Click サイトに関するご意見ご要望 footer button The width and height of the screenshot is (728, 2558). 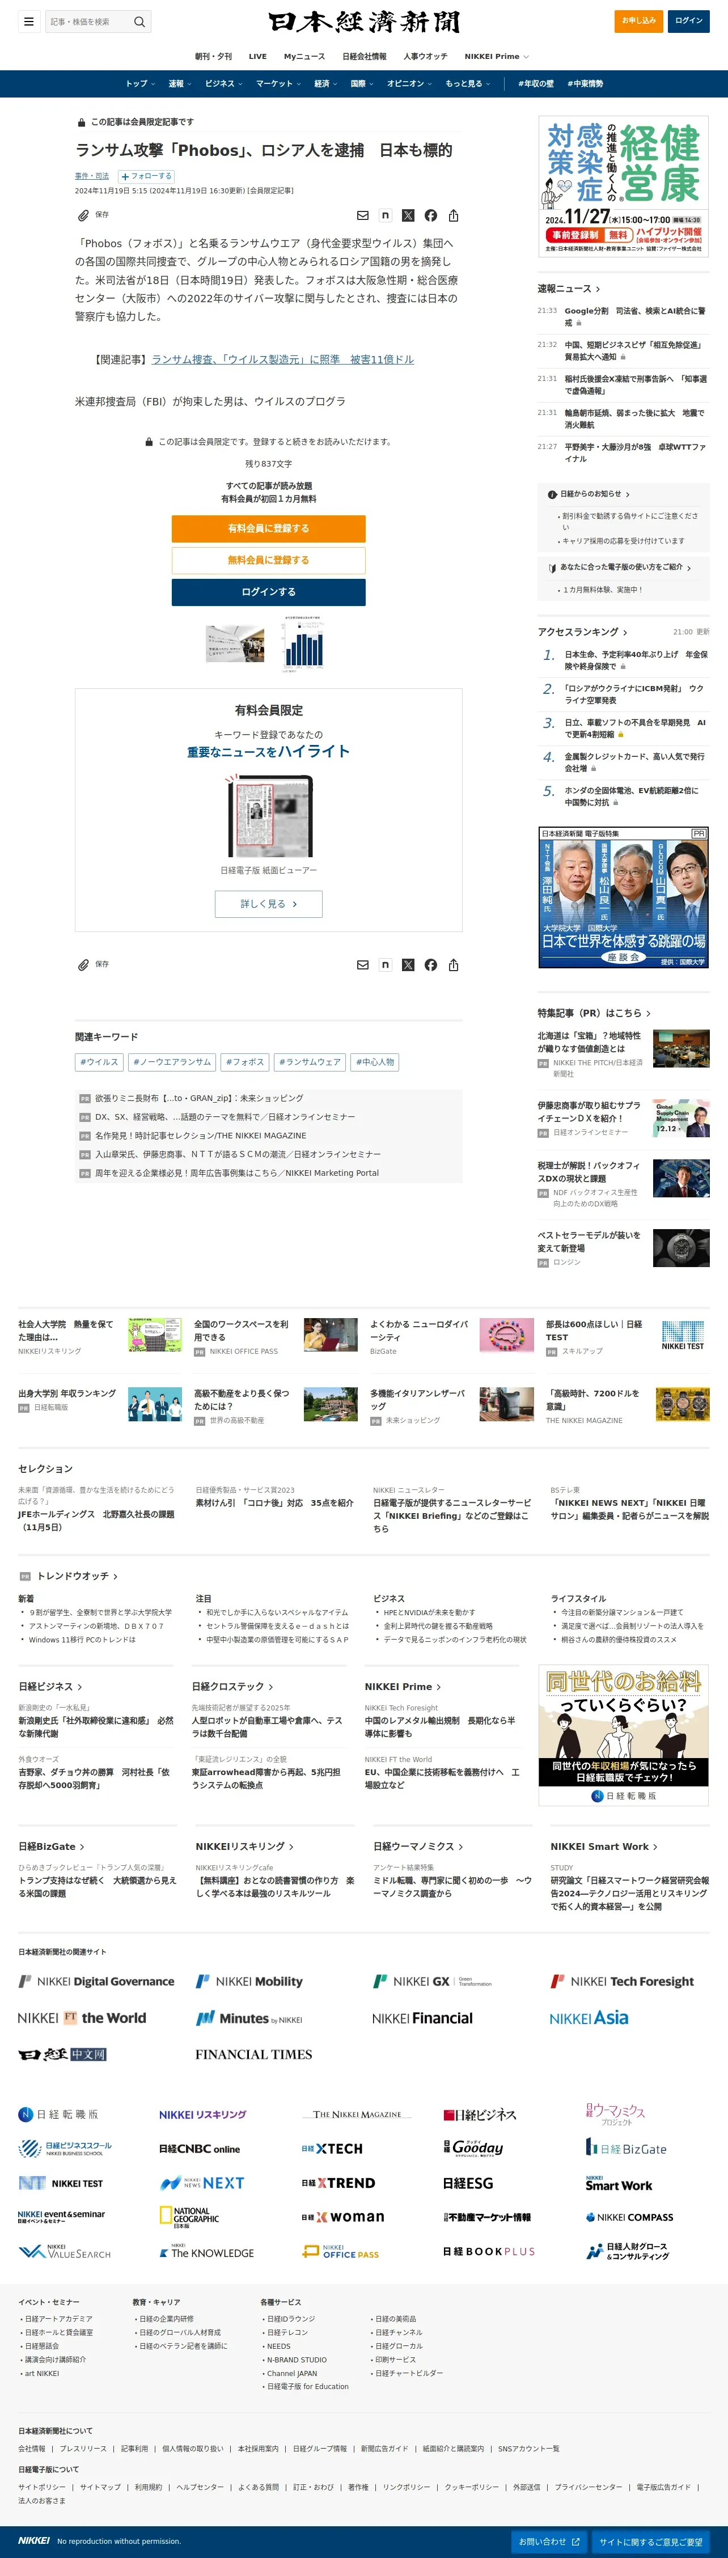point(650,2541)
